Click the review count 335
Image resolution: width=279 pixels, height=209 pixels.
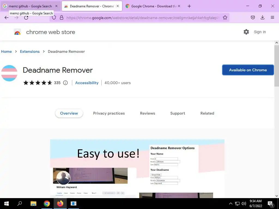click(x=57, y=83)
